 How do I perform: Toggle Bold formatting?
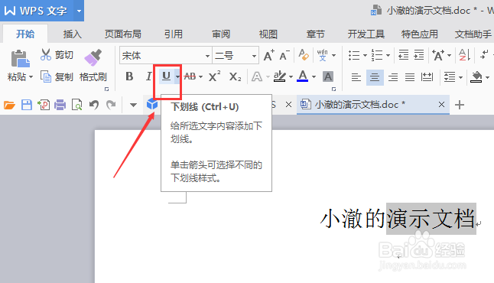[x=129, y=76]
